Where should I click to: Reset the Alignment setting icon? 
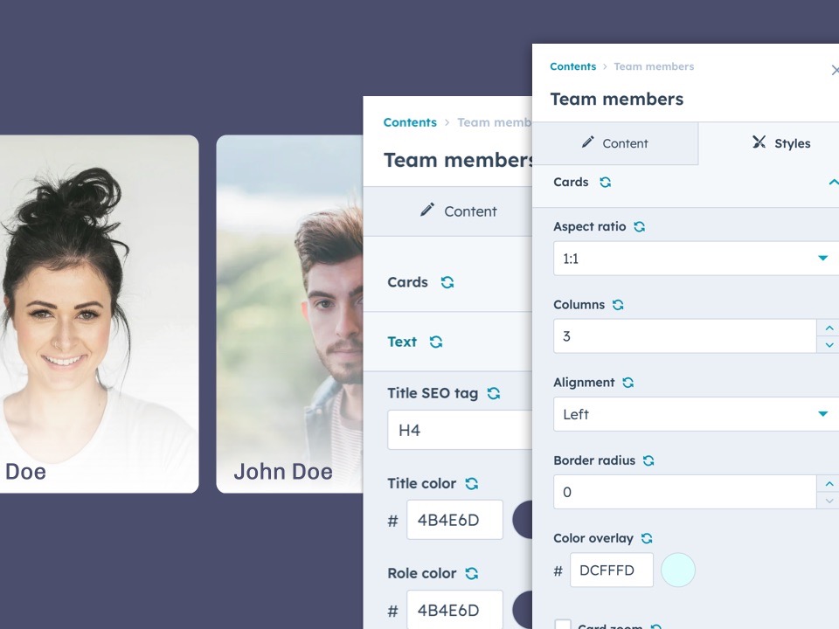(x=628, y=383)
